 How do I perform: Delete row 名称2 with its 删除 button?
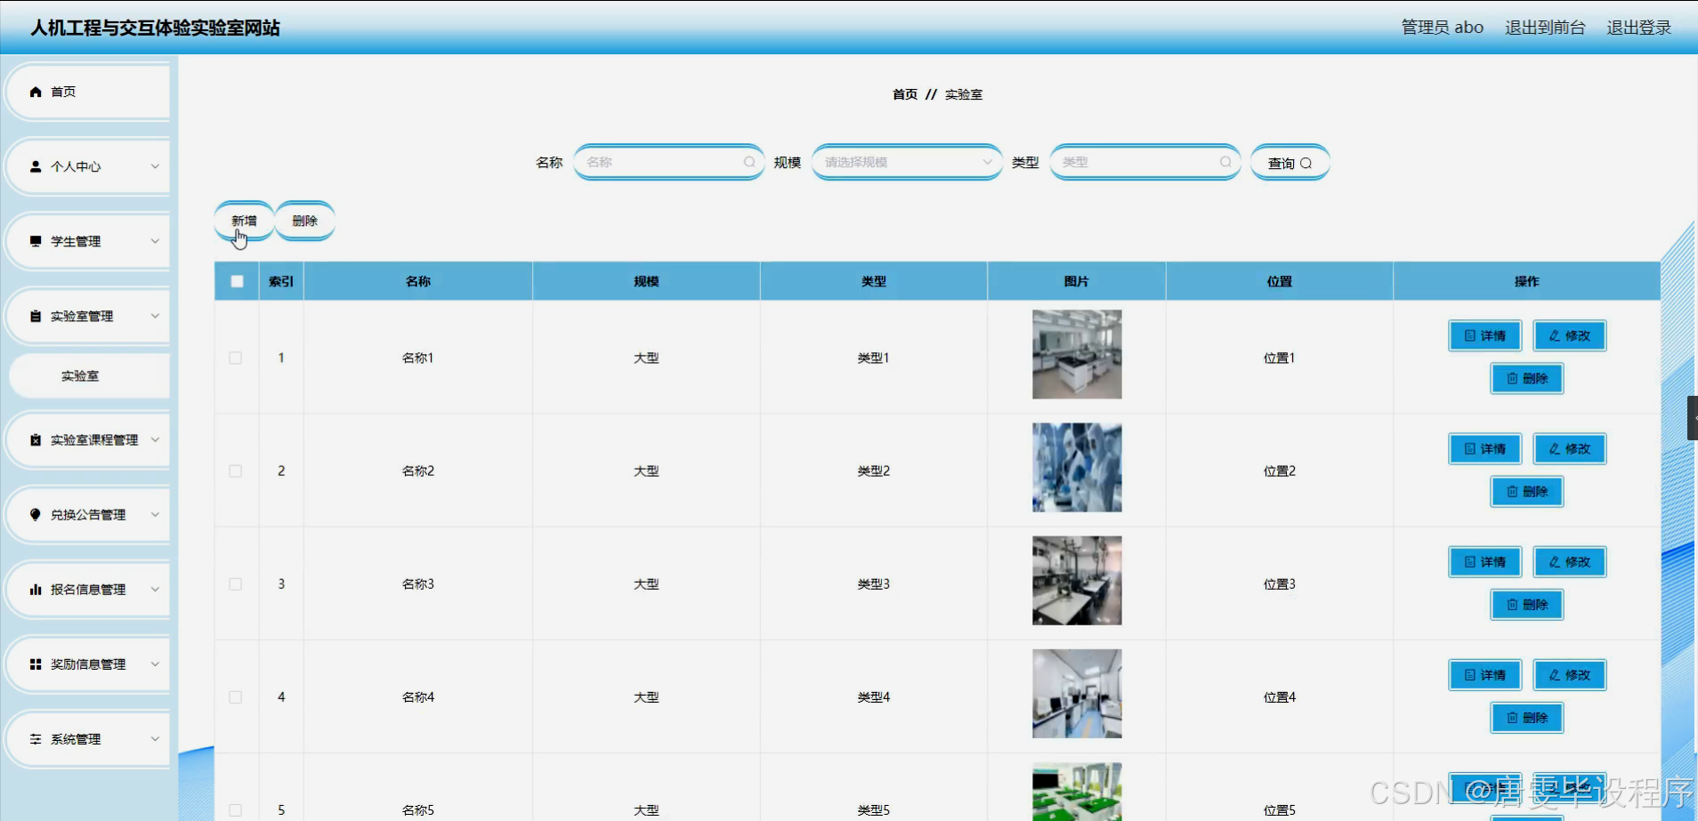point(1527,491)
